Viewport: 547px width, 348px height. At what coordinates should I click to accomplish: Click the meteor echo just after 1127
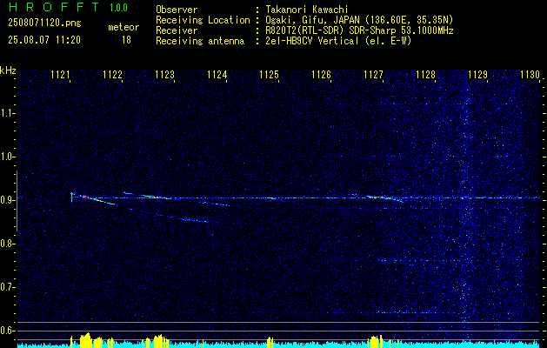385,198
